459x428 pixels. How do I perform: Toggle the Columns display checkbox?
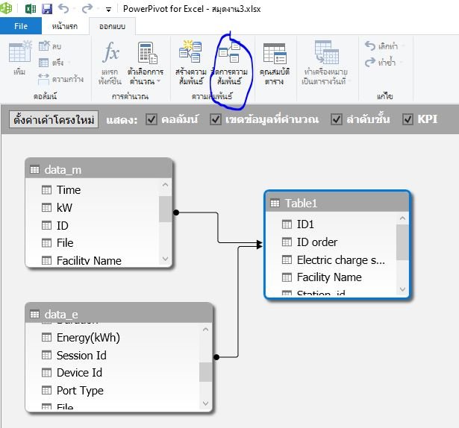pyautogui.click(x=152, y=119)
